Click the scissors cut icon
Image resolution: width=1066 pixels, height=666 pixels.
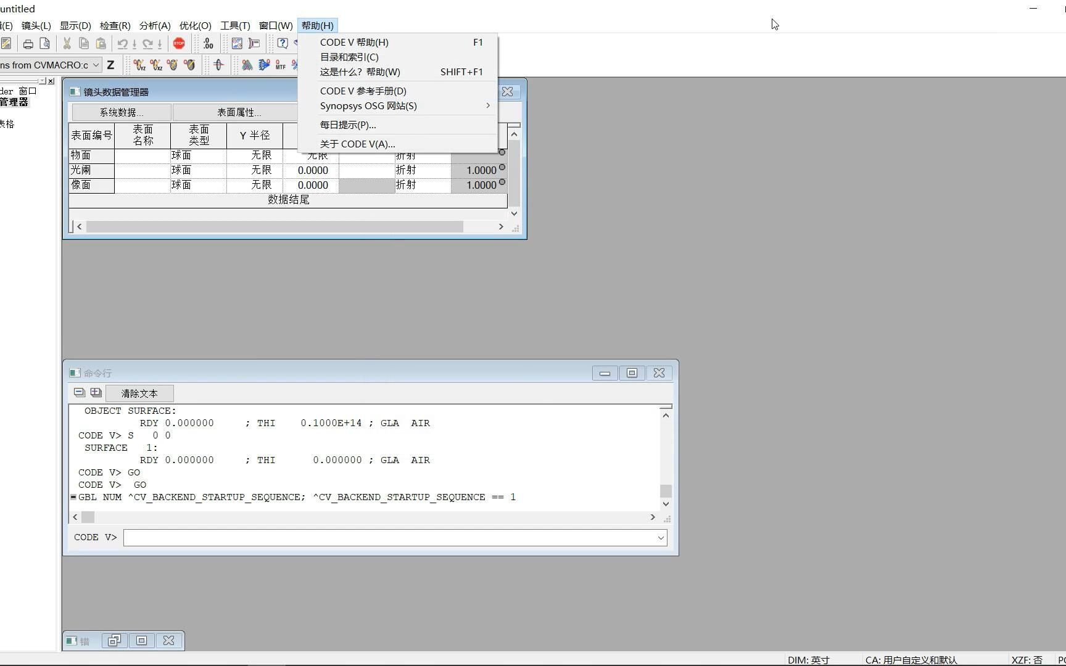tap(66, 43)
